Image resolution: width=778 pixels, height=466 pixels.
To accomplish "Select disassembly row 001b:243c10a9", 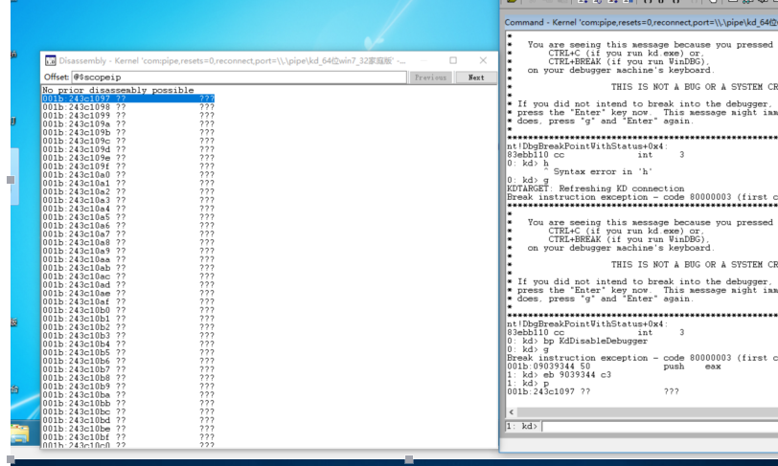I will pyautogui.click(x=128, y=251).
